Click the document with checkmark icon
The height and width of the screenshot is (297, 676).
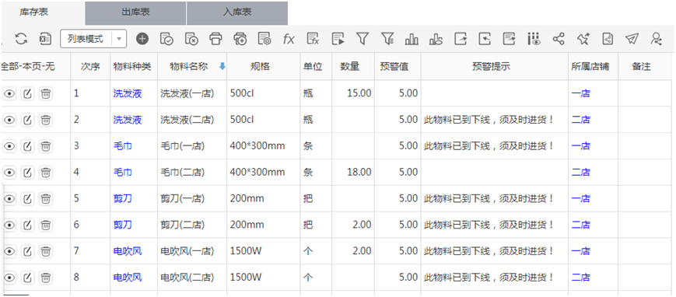(166, 39)
